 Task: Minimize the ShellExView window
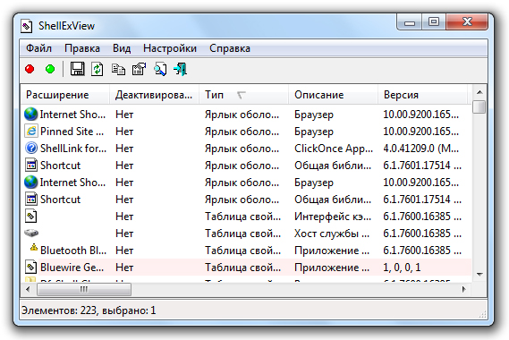(410, 22)
